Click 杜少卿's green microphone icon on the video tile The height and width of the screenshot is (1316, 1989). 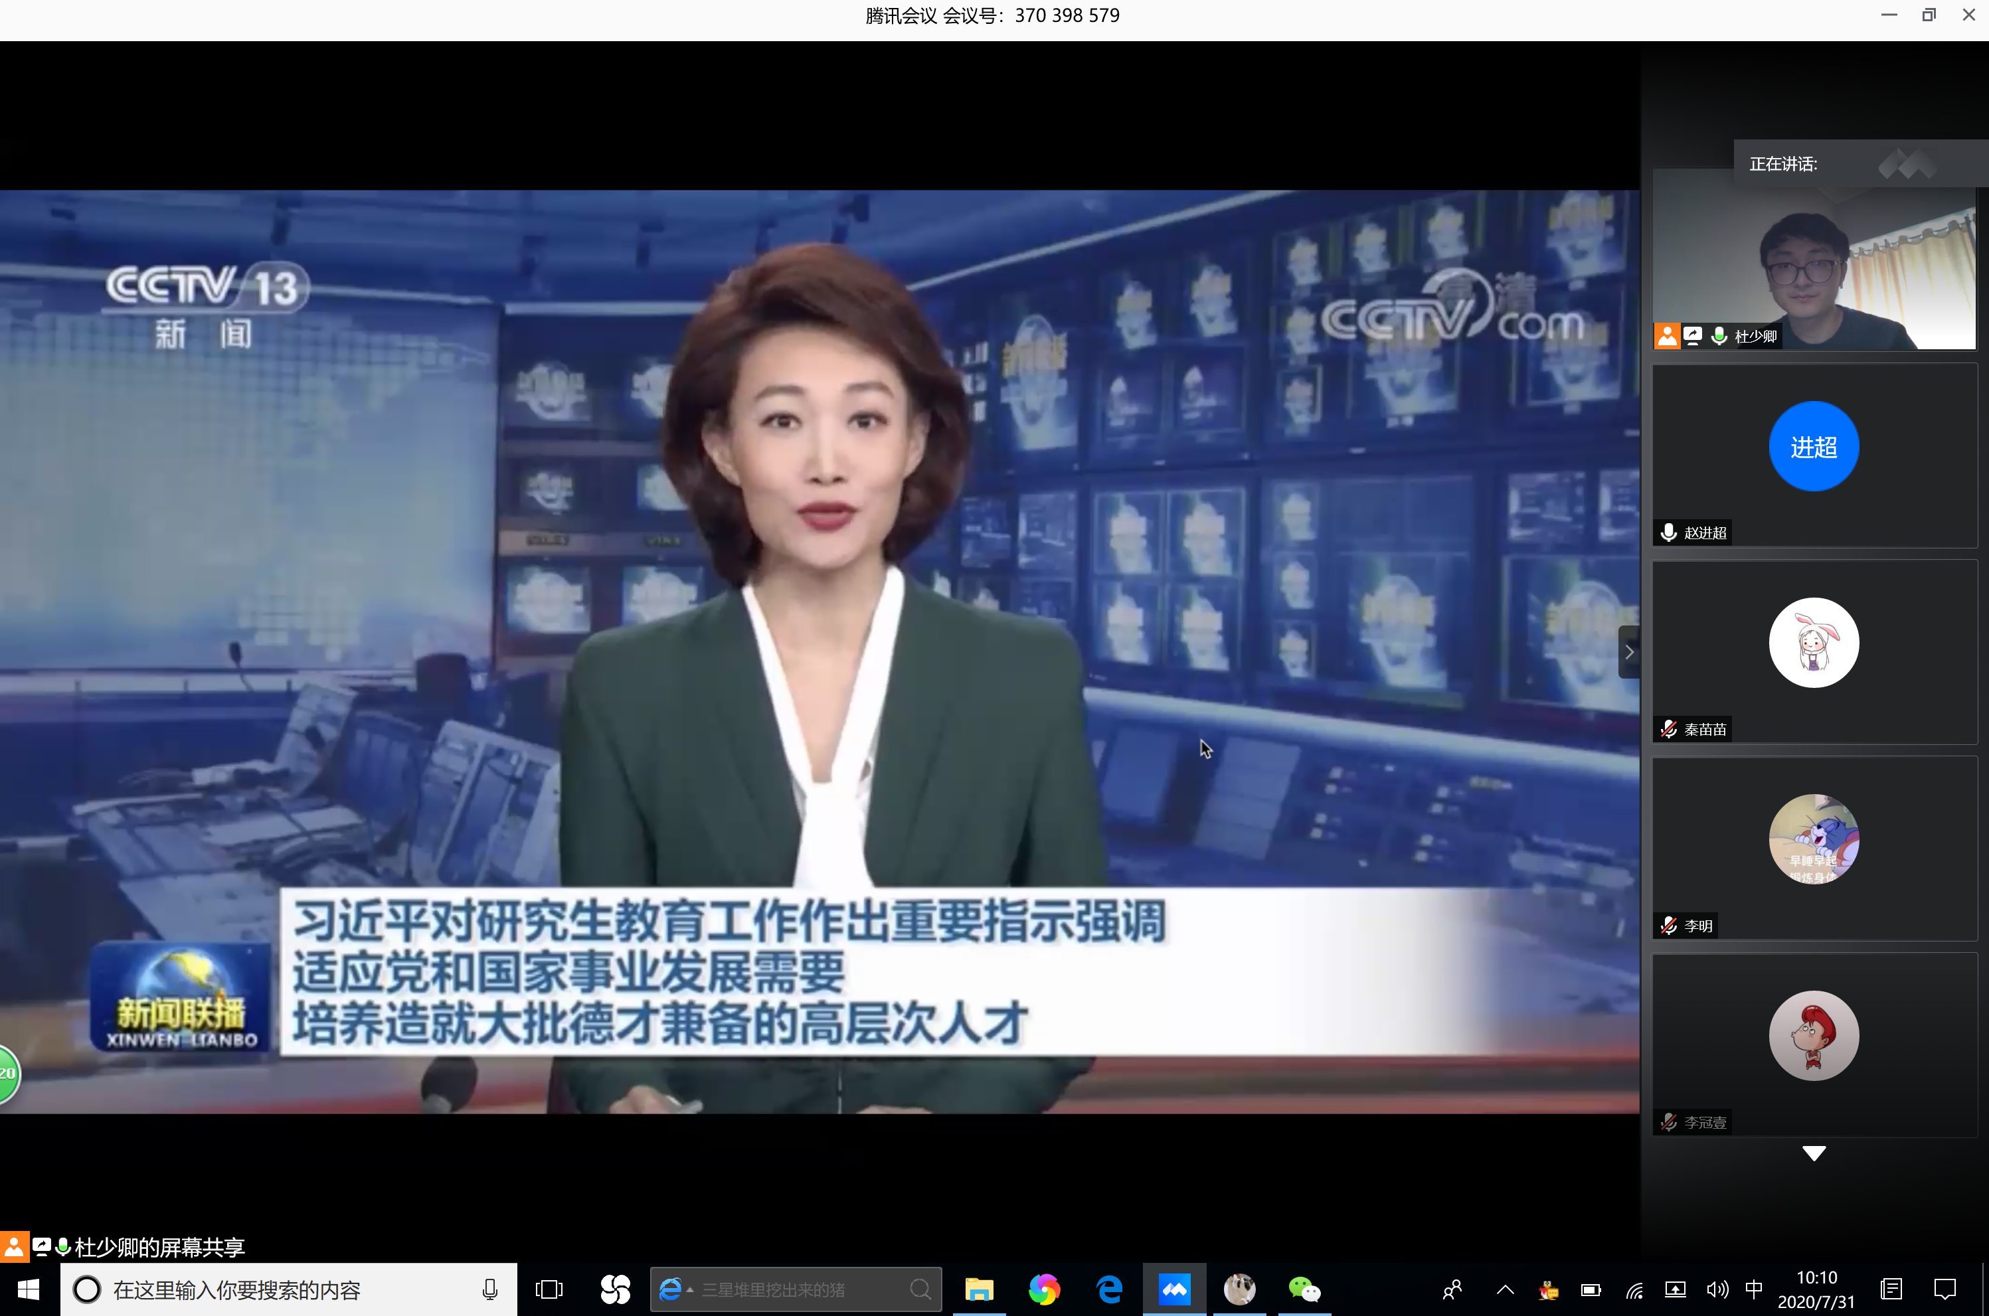coord(1719,336)
